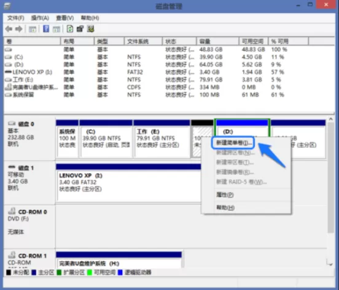
Task: Click the Back arrow toolbar icon
Action: (x=9, y=29)
